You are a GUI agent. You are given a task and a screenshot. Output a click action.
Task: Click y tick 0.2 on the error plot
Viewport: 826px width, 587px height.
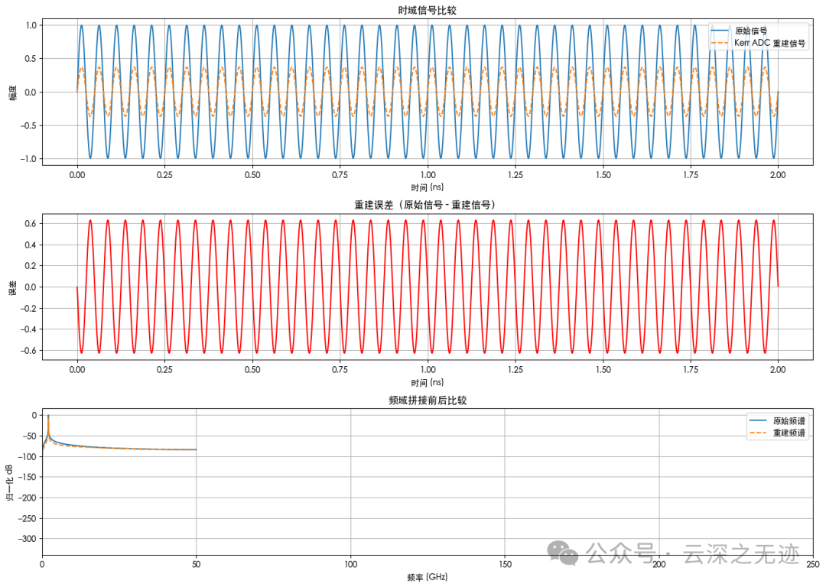pyautogui.click(x=31, y=266)
